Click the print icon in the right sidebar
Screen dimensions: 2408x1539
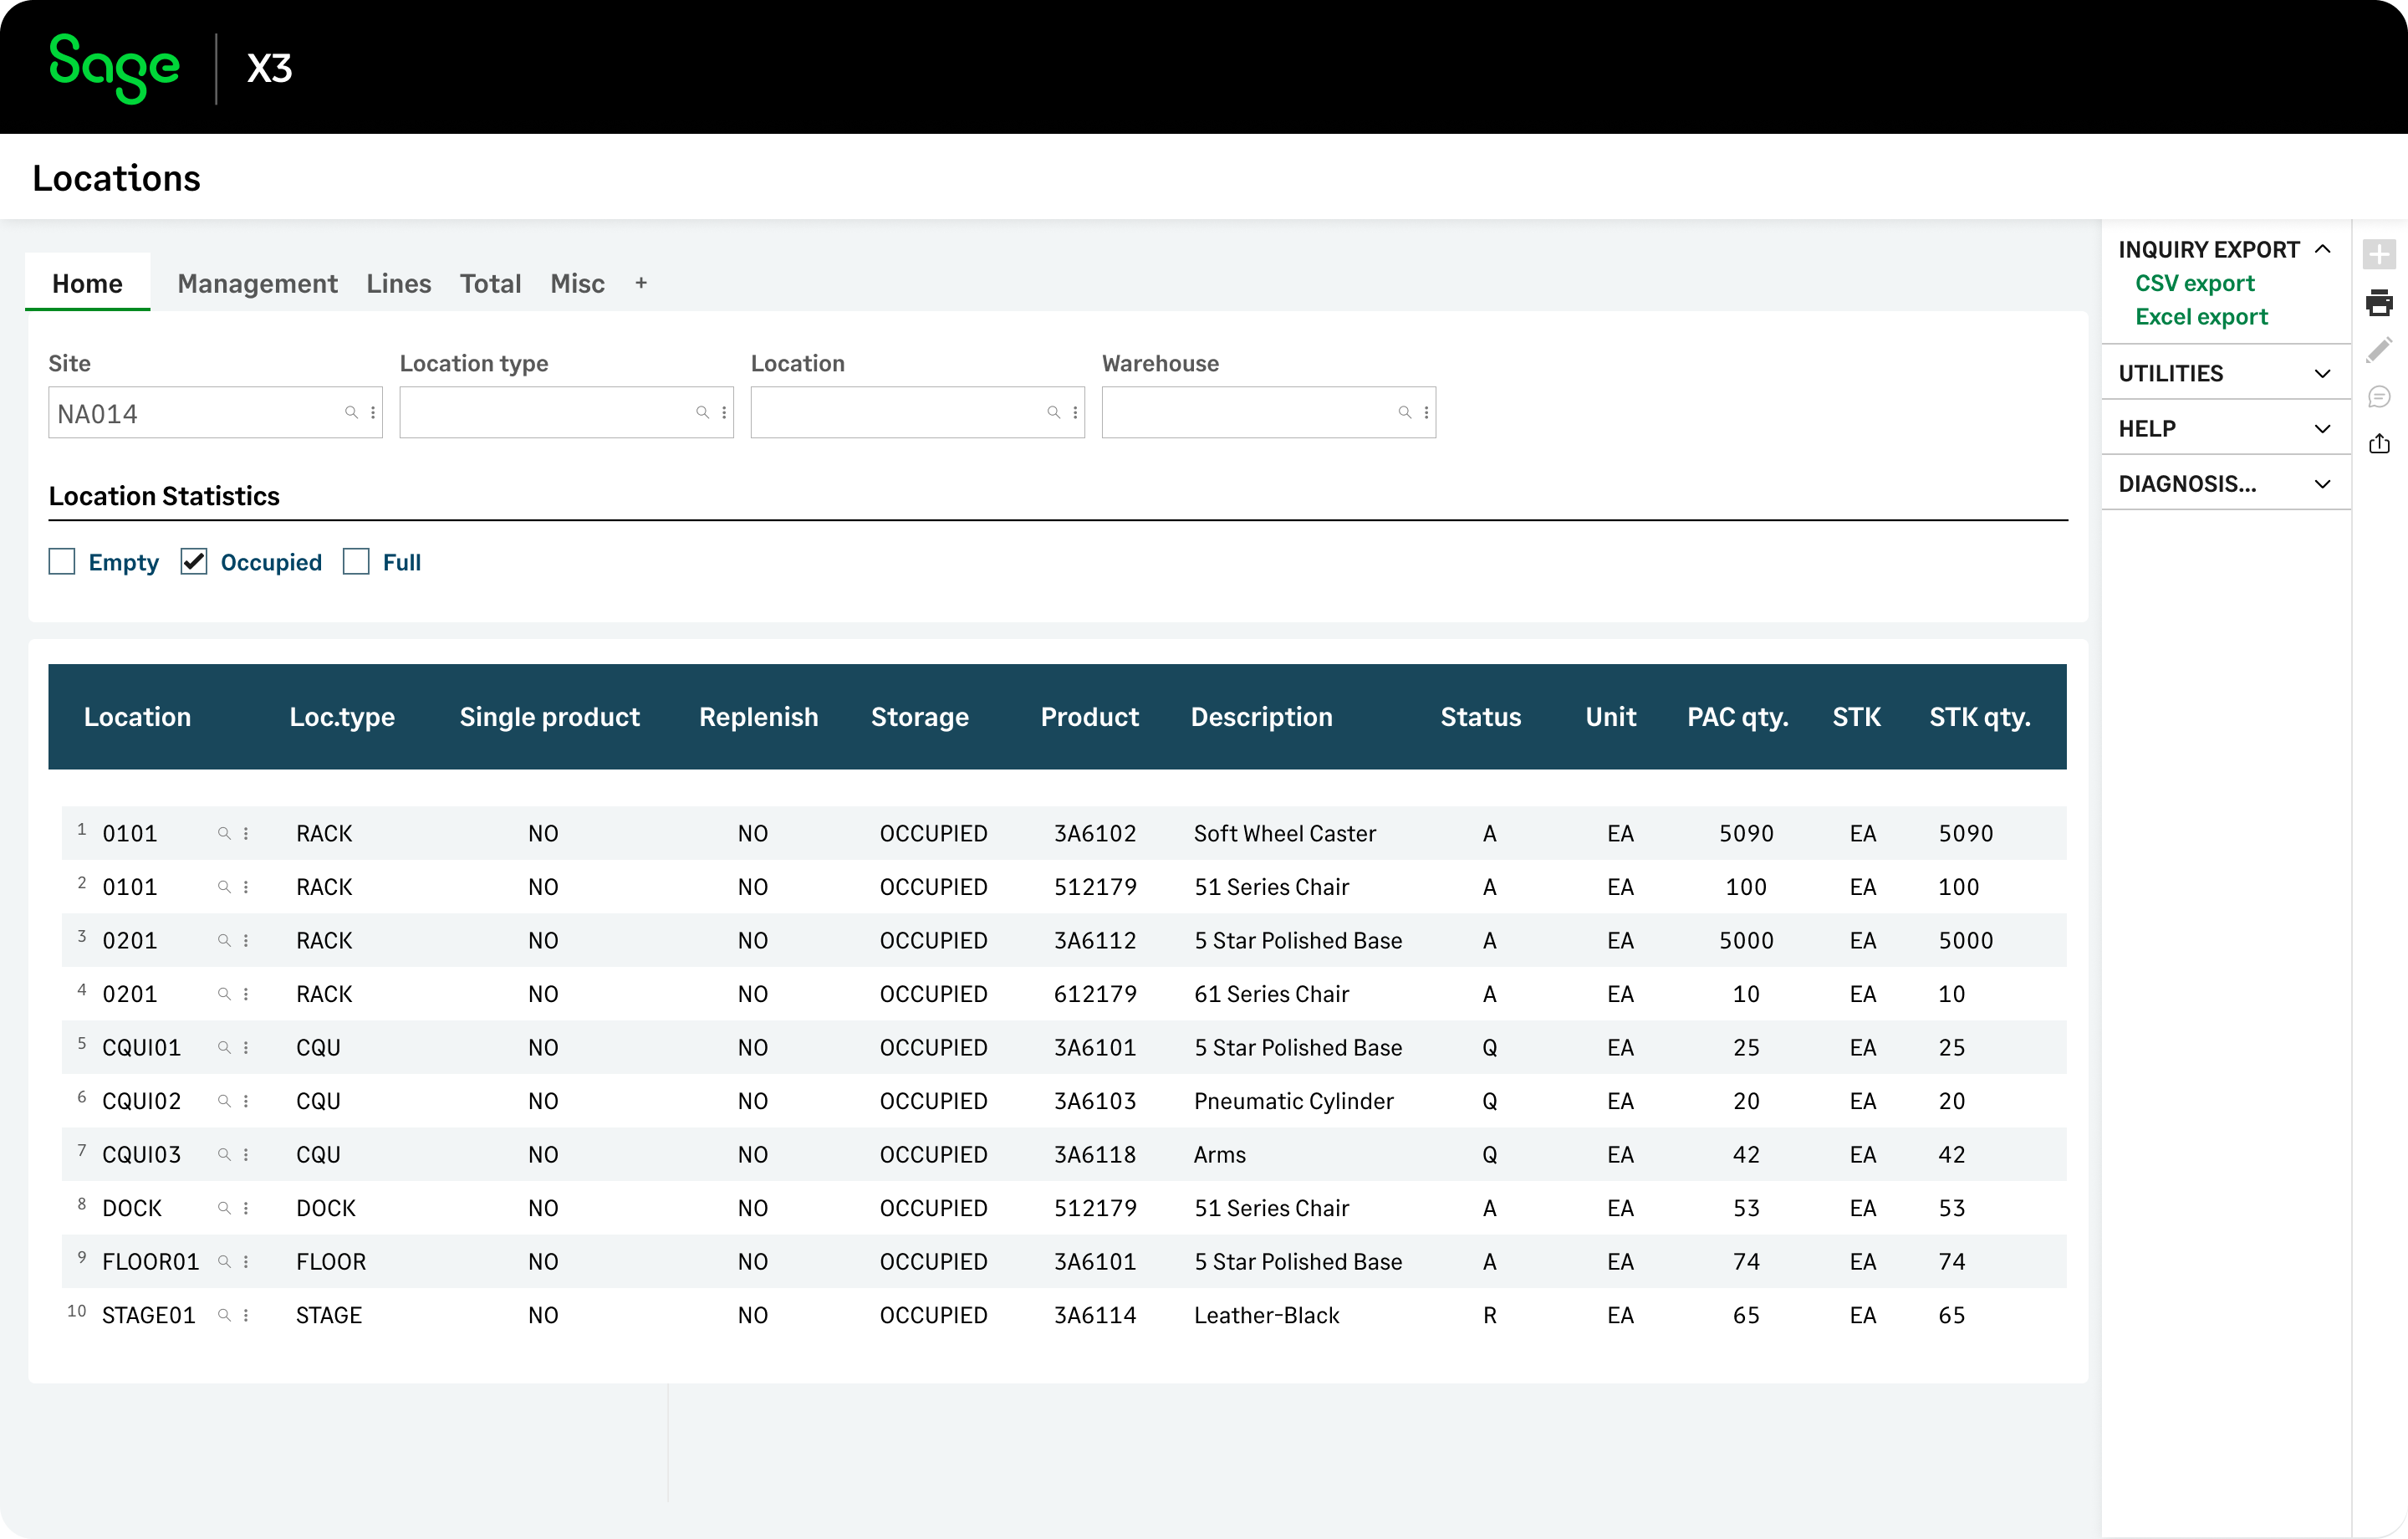(2379, 302)
